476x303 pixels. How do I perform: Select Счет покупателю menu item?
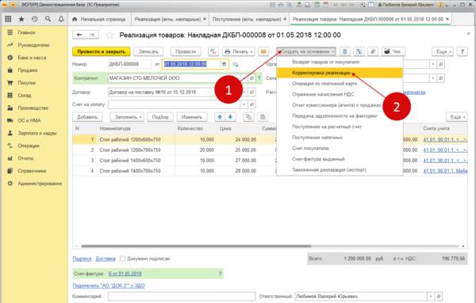point(340,148)
